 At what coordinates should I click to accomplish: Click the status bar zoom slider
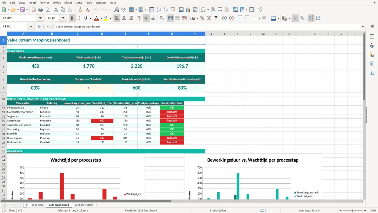point(353,210)
